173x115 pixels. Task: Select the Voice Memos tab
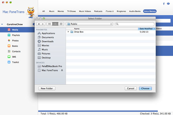tap(150, 11)
